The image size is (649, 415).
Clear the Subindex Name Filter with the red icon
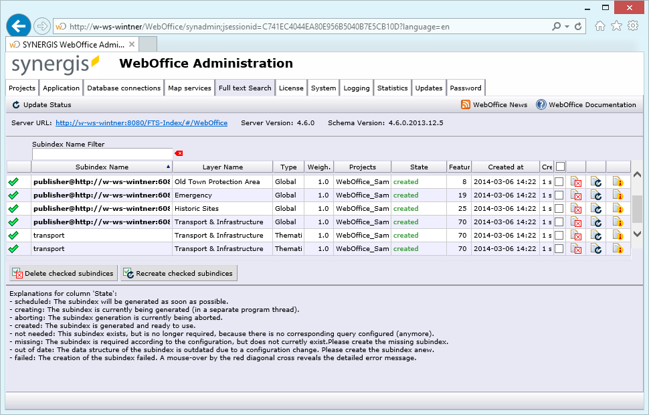tap(178, 153)
